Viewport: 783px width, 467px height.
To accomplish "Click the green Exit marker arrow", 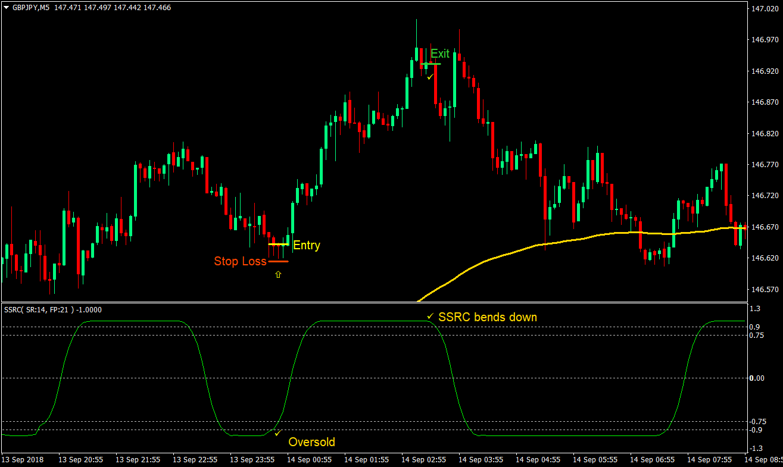I will point(431,64).
